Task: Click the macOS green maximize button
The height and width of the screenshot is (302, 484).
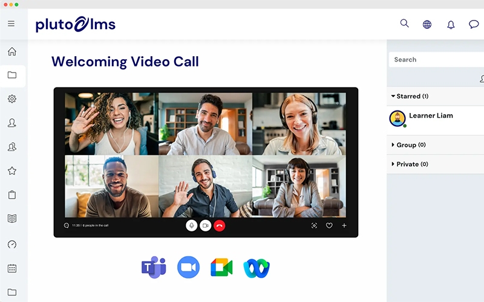Action: tap(17, 5)
